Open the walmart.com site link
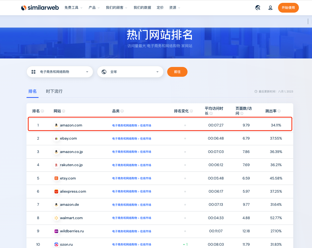 click(71, 218)
